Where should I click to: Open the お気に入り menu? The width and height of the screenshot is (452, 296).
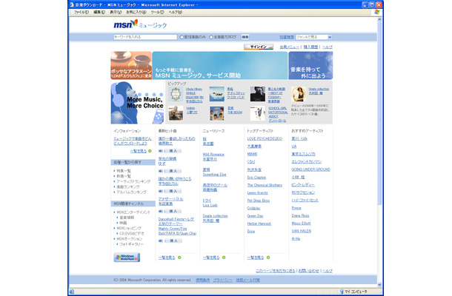pos(136,13)
